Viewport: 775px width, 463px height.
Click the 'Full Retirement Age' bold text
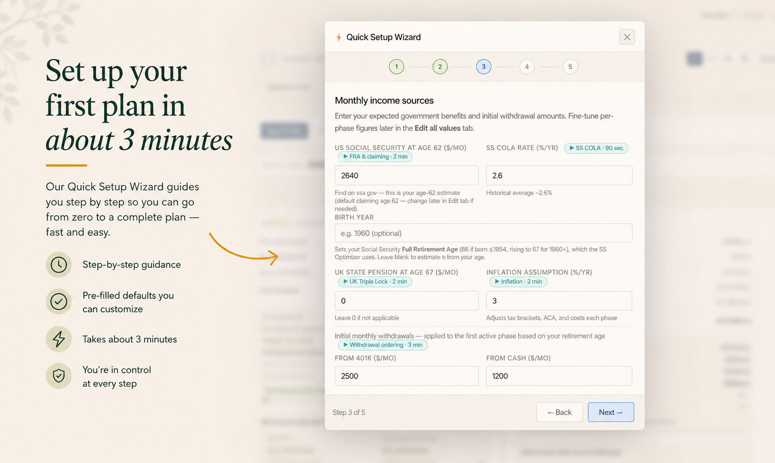pyautogui.click(x=430, y=249)
